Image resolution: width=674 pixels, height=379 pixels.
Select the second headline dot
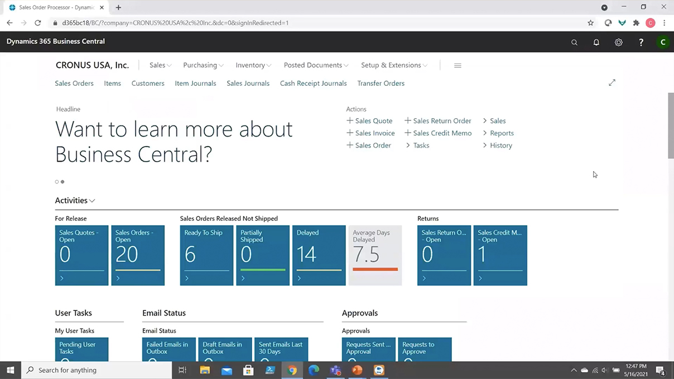click(x=62, y=182)
